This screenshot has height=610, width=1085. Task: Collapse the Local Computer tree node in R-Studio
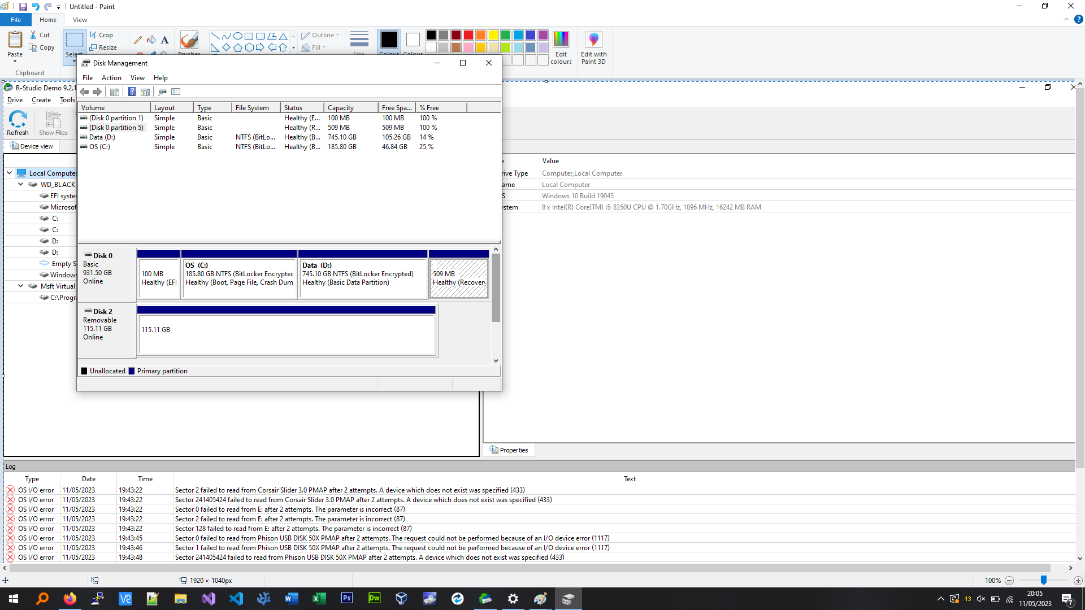pos(10,173)
